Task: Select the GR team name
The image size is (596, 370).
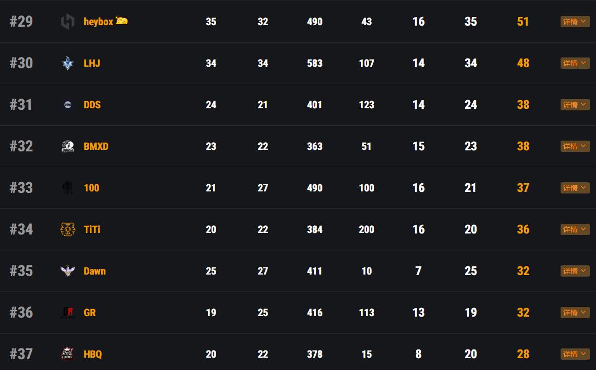Action: (90, 312)
